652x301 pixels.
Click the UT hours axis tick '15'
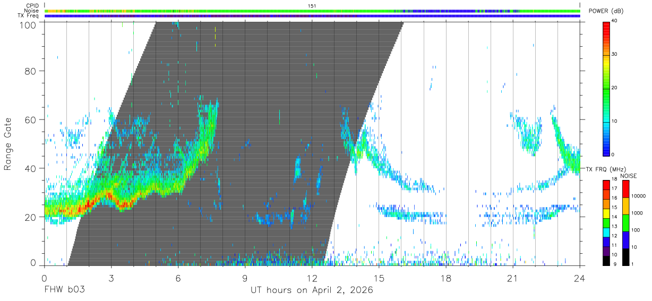379,278
